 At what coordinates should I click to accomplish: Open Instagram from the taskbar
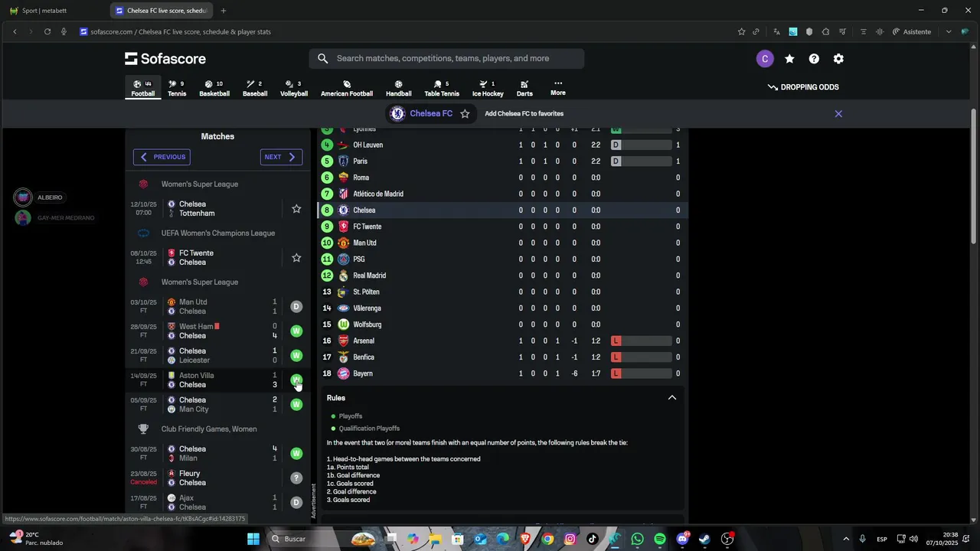tap(570, 539)
